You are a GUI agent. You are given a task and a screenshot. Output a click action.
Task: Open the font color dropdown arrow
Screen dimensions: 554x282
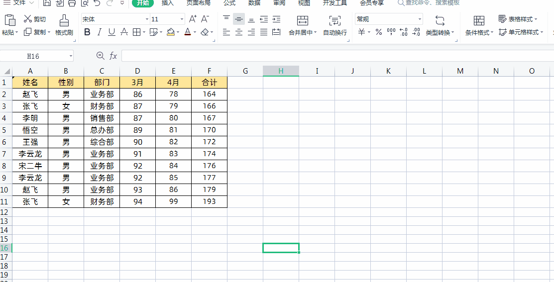195,32
